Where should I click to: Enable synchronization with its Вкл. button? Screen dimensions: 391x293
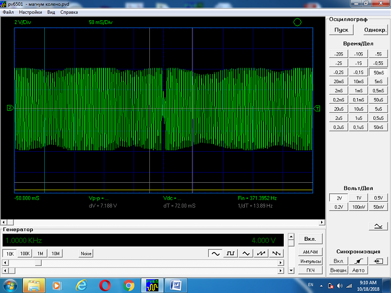click(338, 261)
